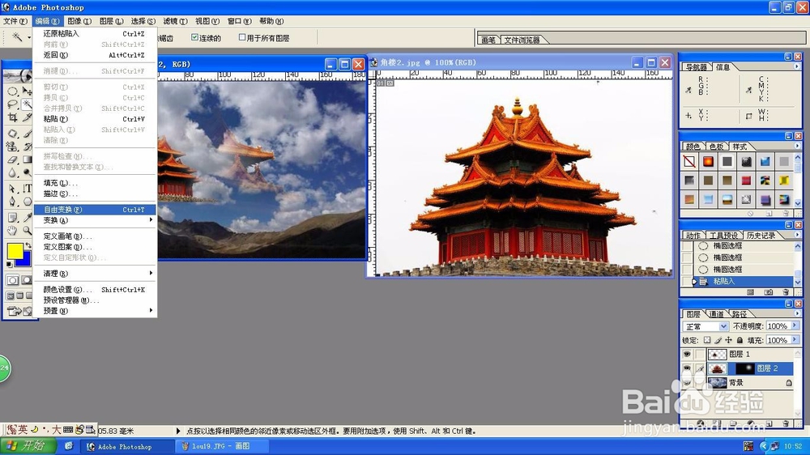Hide 图层 1 with its eye icon
Screen dimensions: 810x455
[687, 354]
